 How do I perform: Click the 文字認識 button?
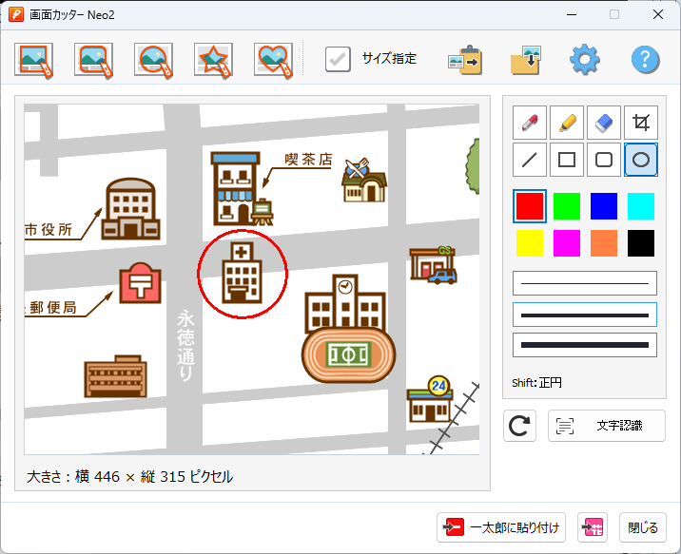click(607, 426)
